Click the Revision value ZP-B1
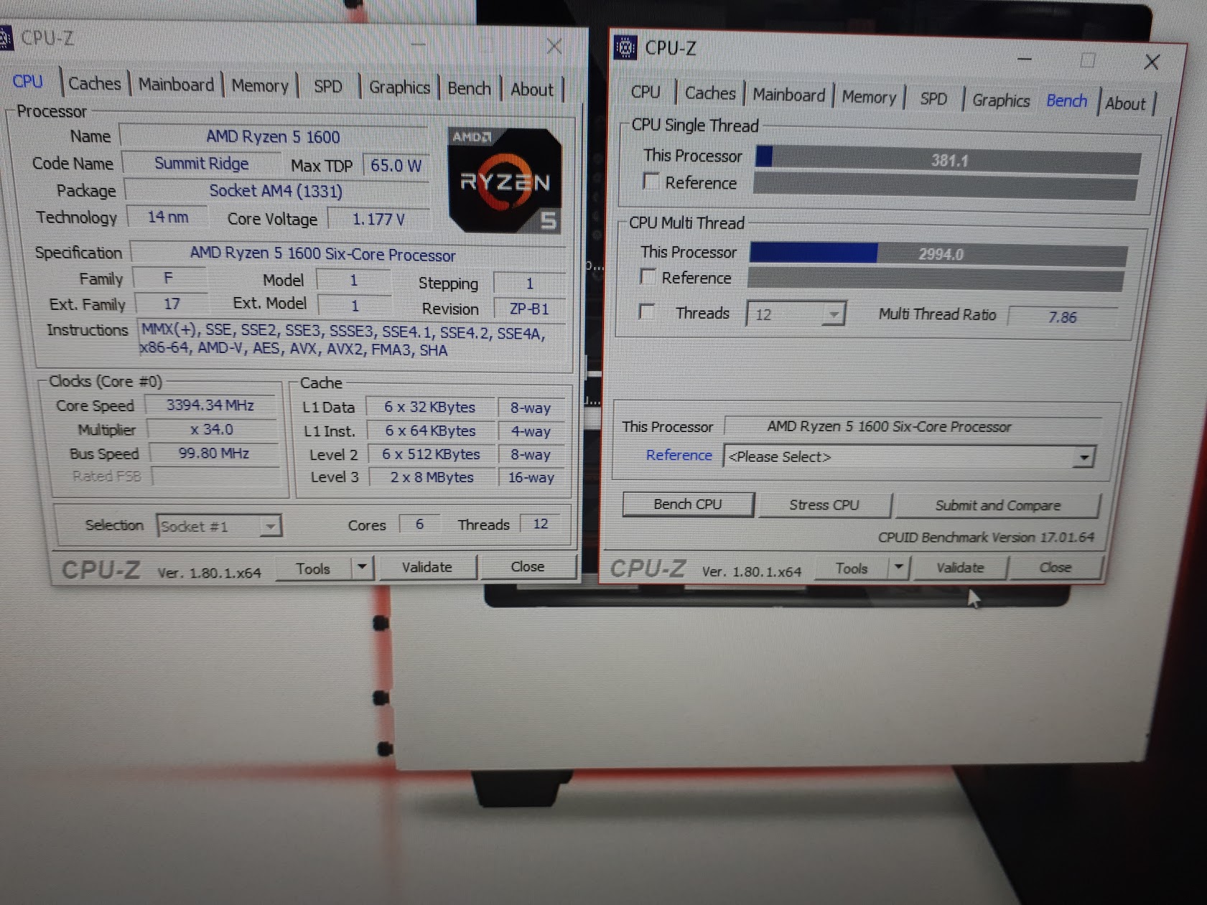 530,309
